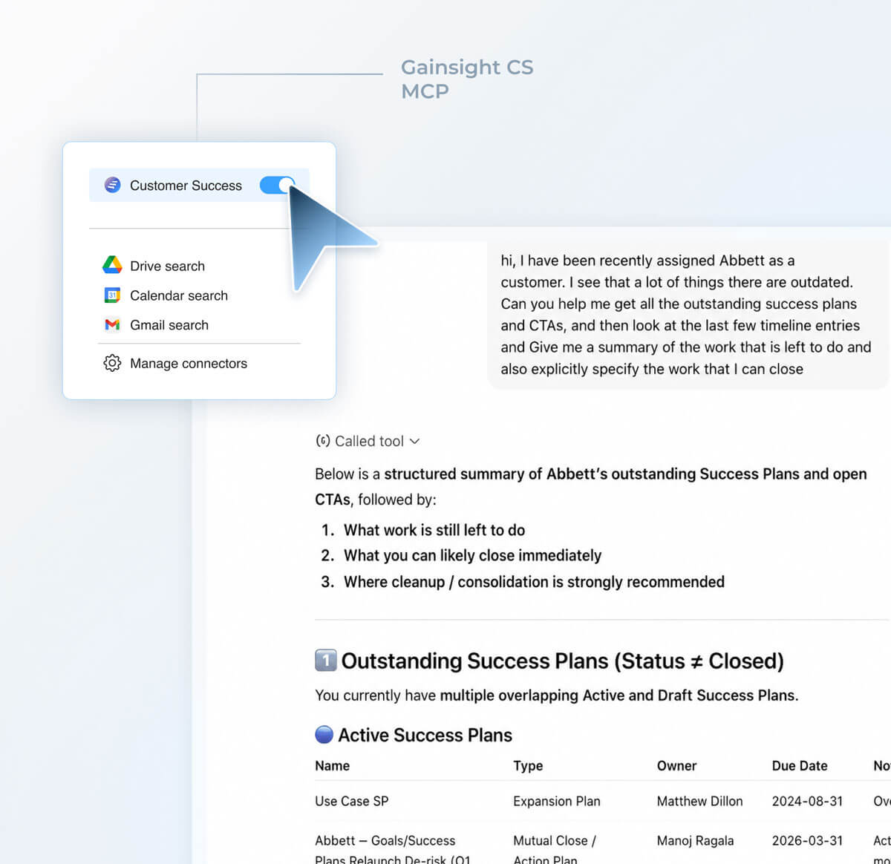This screenshot has width=891, height=864.
Task: Click the Manage connectors gear icon
Action: click(112, 363)
